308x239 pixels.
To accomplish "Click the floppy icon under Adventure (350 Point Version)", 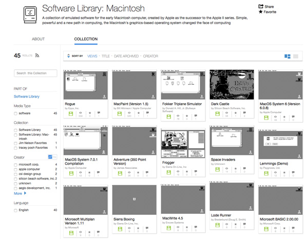I will click(x=120, y=173).
